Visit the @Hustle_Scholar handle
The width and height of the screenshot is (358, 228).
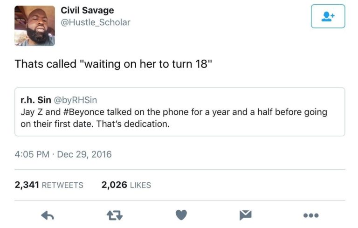tap(96, 22)
